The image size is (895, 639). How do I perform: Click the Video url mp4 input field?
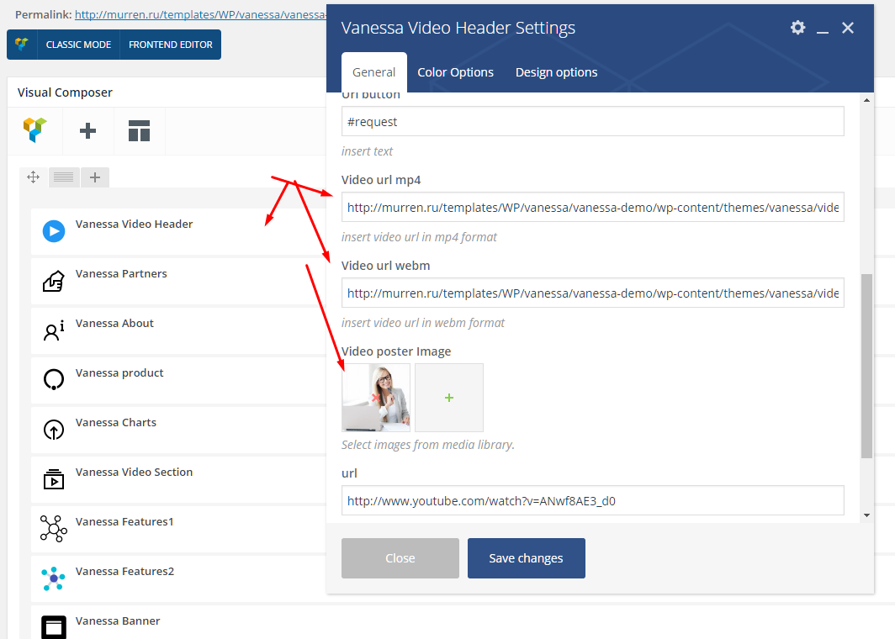coord(592,208)
